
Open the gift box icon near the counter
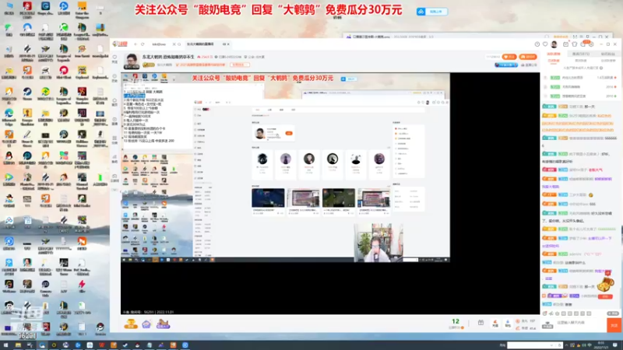[480, 323]
